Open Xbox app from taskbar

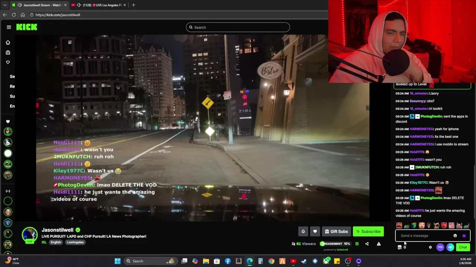326,261
